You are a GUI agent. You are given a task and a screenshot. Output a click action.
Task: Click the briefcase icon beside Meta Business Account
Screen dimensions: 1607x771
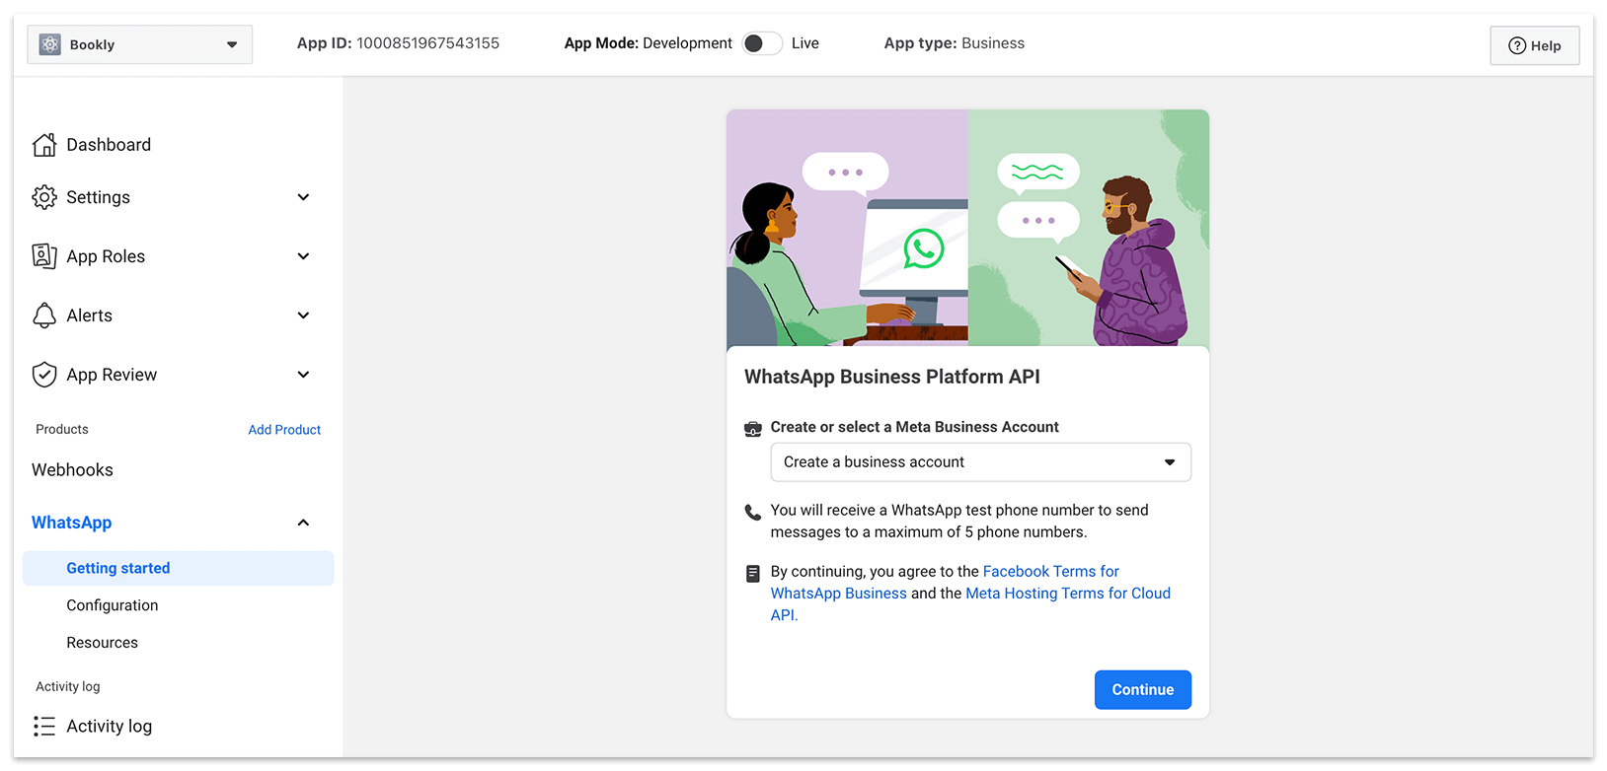753,429
